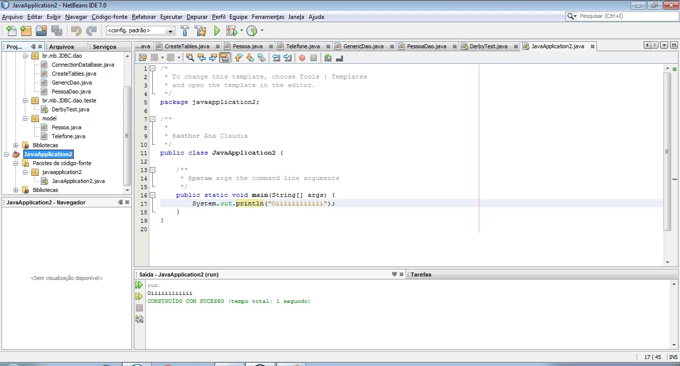Re-run the program from the output panel
The image size is (680, 366).
[x=139, y=285]
